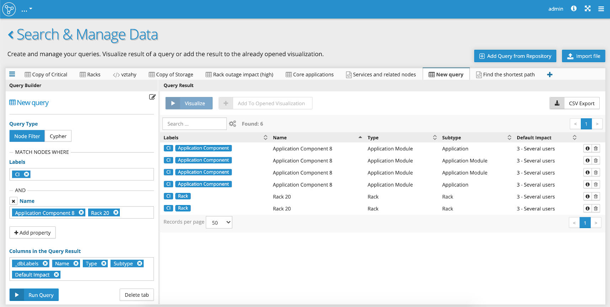
Task: Add a new query tab with plus icon
Action: point(550,75)
